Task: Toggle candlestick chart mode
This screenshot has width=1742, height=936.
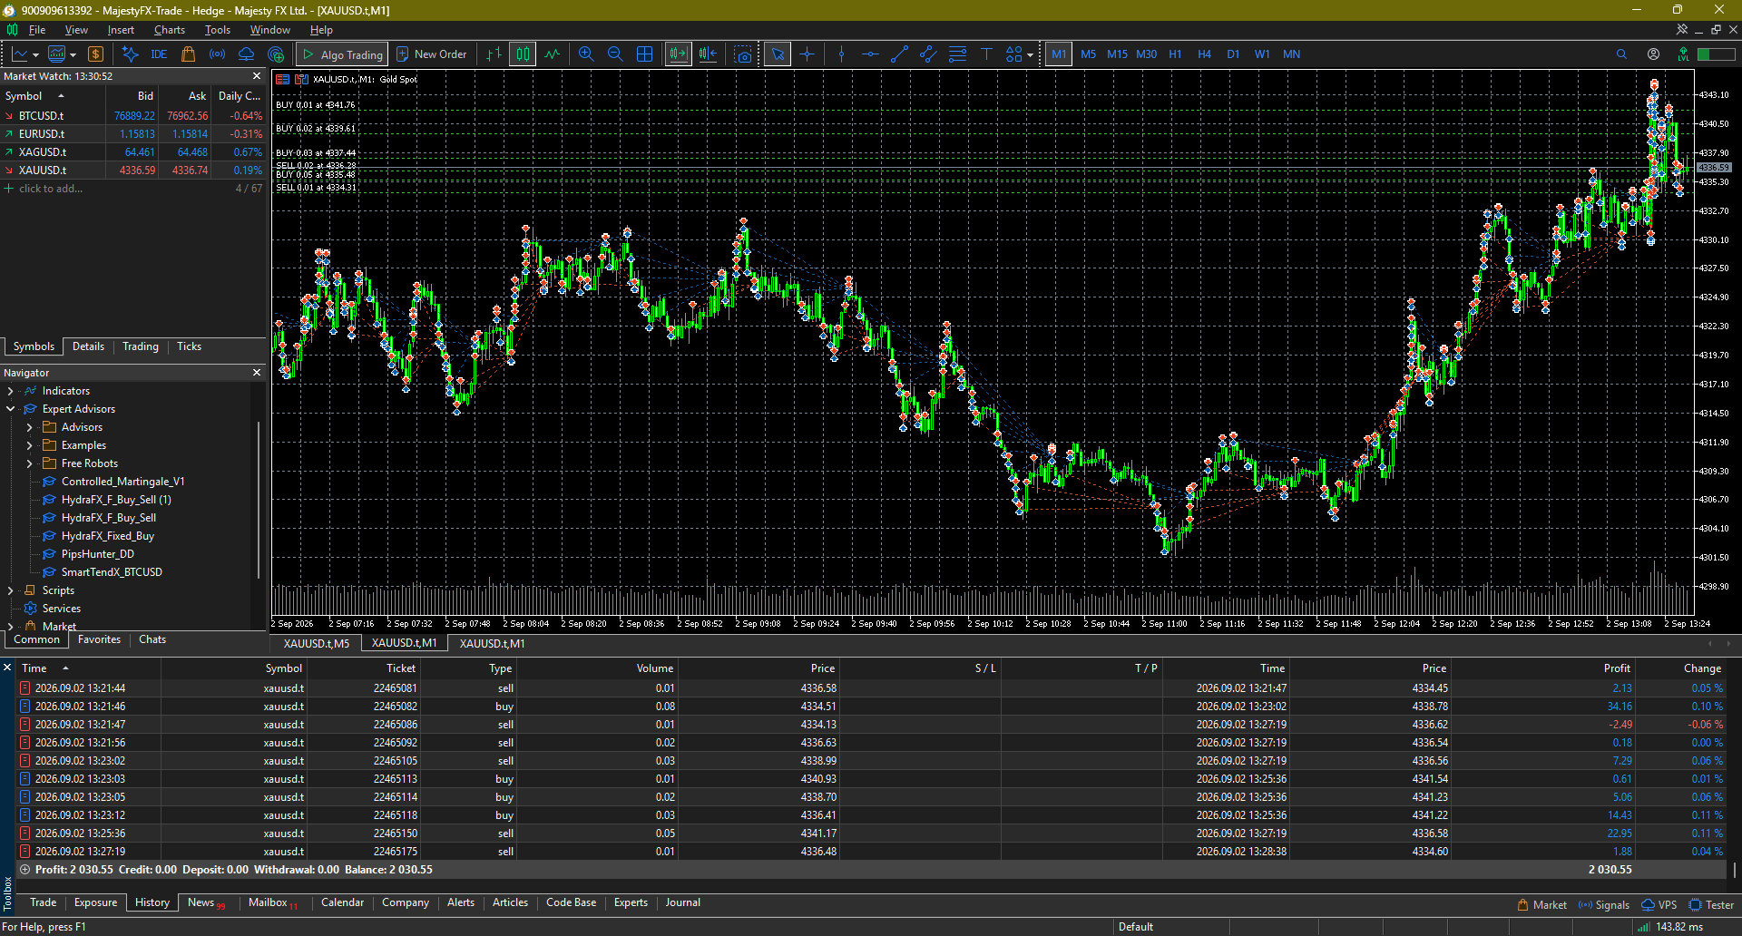Action: (x=524, y=54)
